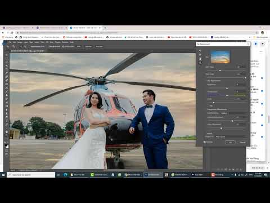Click the Scale slider handle
The width and height of the screenshot is (270, 203).
[x=214, y=103]
